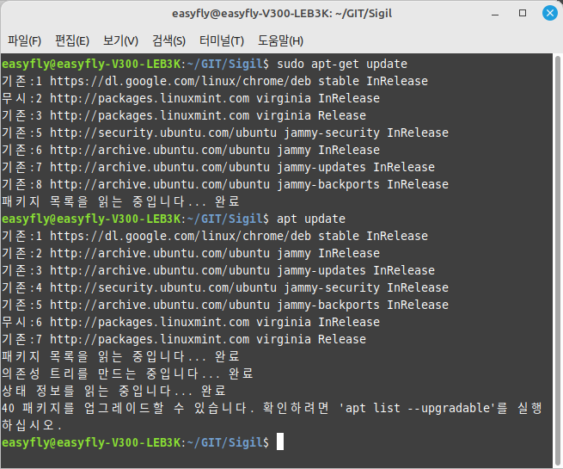Click the '기존:3' linuxmint virginia Release line
Image resolution: width=563 pixels, height=469 pixels.
[184, 115]
